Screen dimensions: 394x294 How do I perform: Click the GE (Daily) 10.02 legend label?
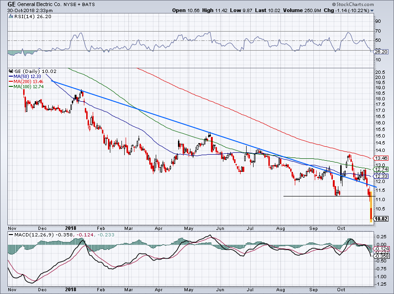(35, 71)
